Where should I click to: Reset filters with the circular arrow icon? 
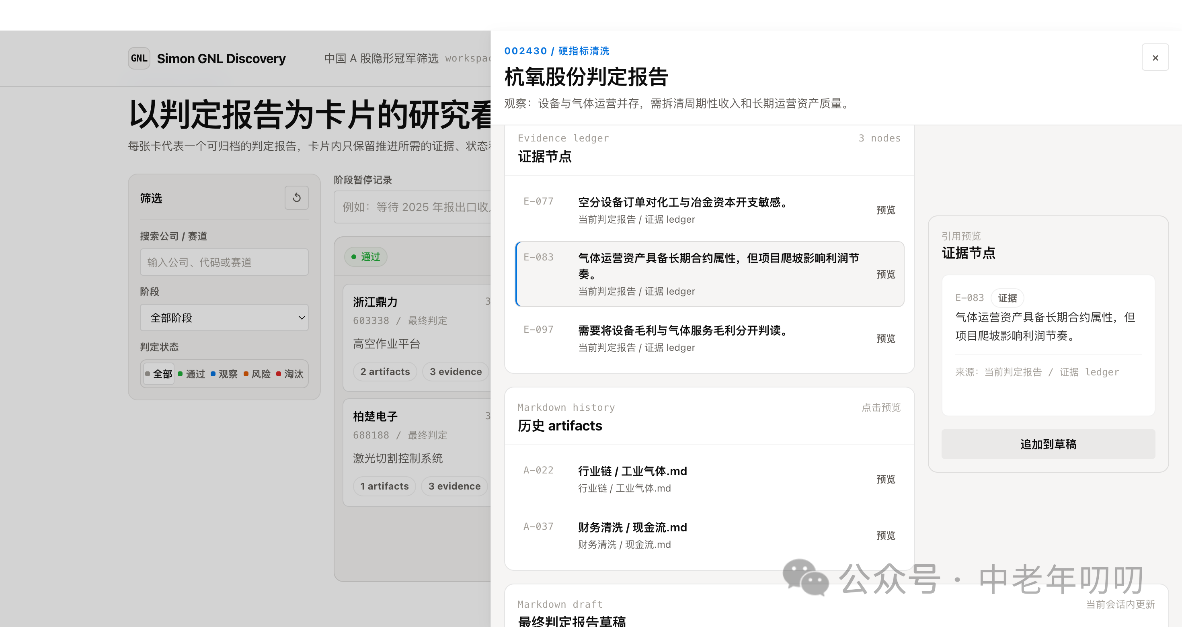(296, 198)
